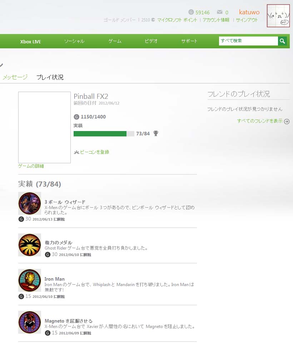This screenshot has height=343, width=293.
Task: Click the Iron Man achievement title
Action: click(x=55, y=279)
